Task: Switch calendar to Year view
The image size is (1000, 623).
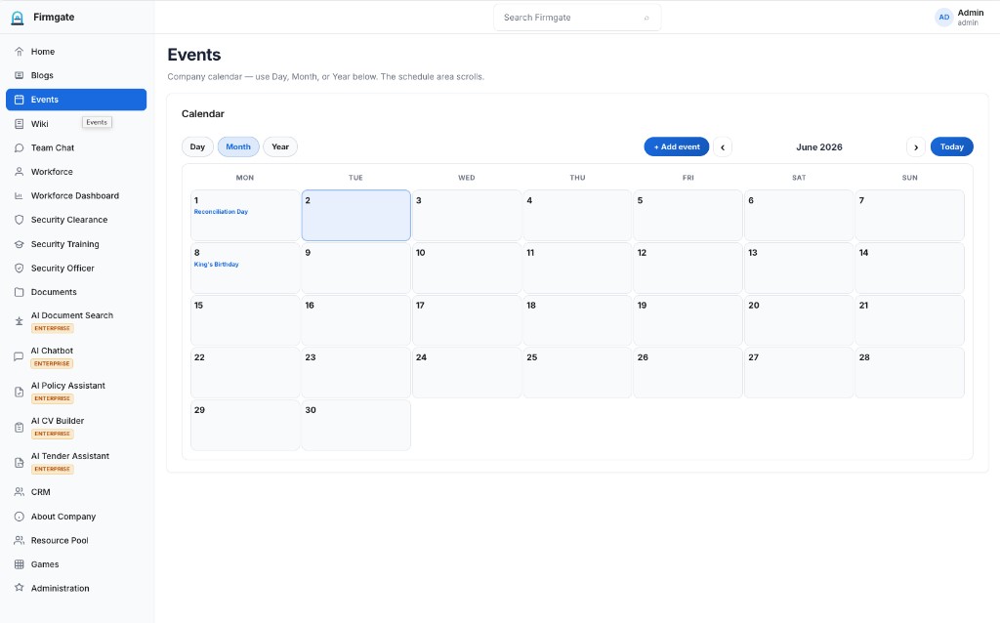Action: (x=280, y=146)
